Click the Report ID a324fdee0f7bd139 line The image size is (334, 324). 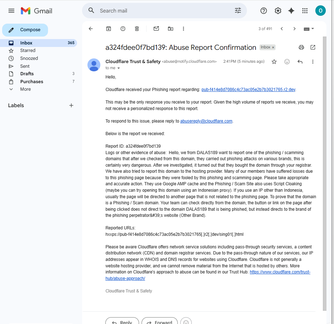pos(133,146)
